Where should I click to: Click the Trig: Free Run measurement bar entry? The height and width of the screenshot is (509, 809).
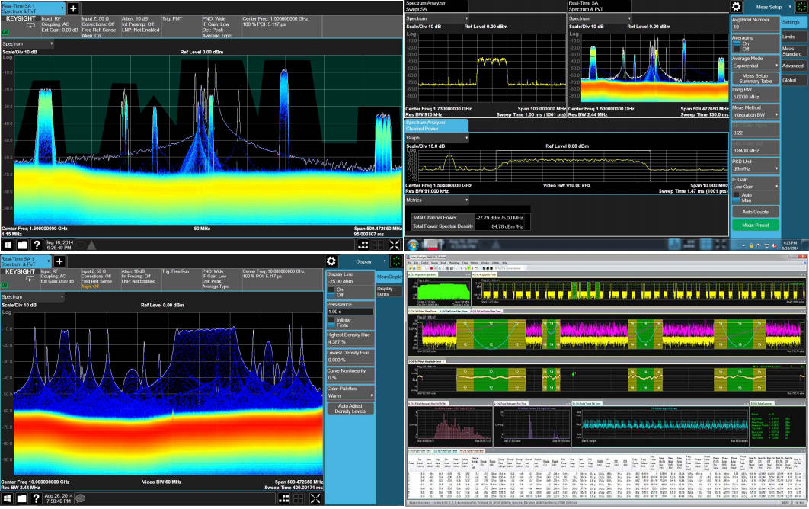[x=175, y=271]
